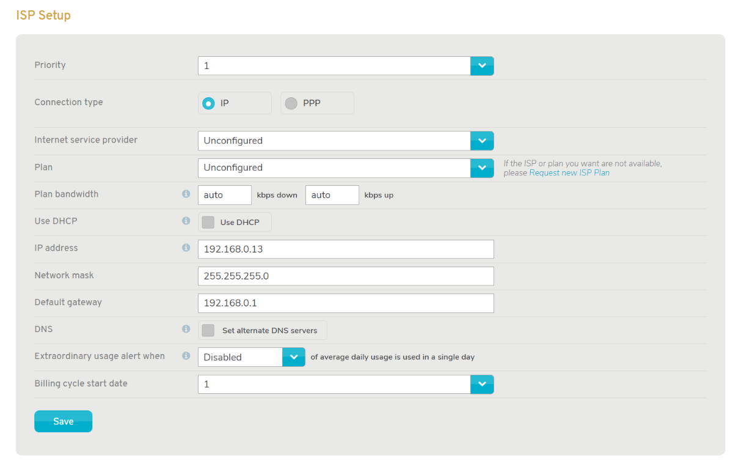
Task: Check Set alternate DNS servers
Action: pyautogui.click(x=208, y=330)
